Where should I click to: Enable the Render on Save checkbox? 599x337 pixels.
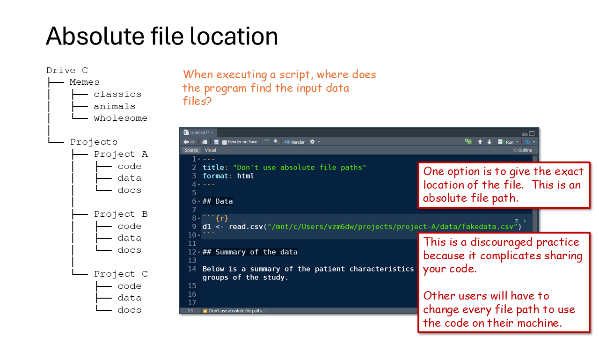click(225, 142)
